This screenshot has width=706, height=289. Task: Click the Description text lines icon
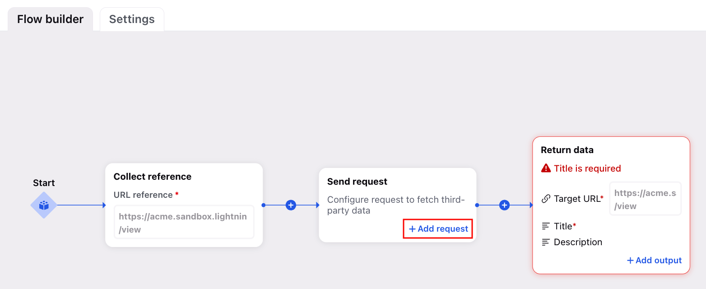546,242
